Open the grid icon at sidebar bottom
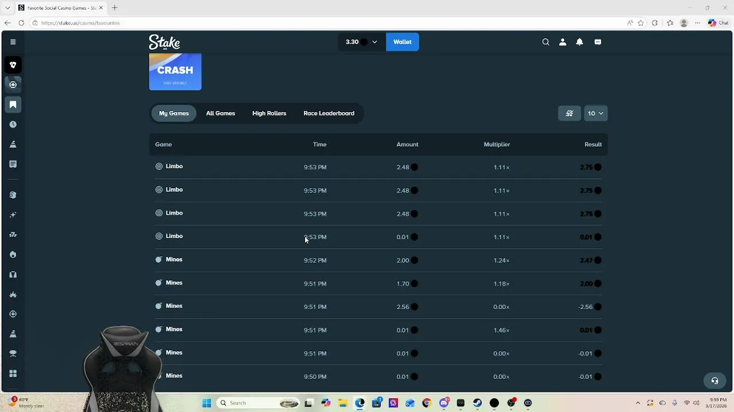Viewport: 734px width, 412px height. (13, 374)
